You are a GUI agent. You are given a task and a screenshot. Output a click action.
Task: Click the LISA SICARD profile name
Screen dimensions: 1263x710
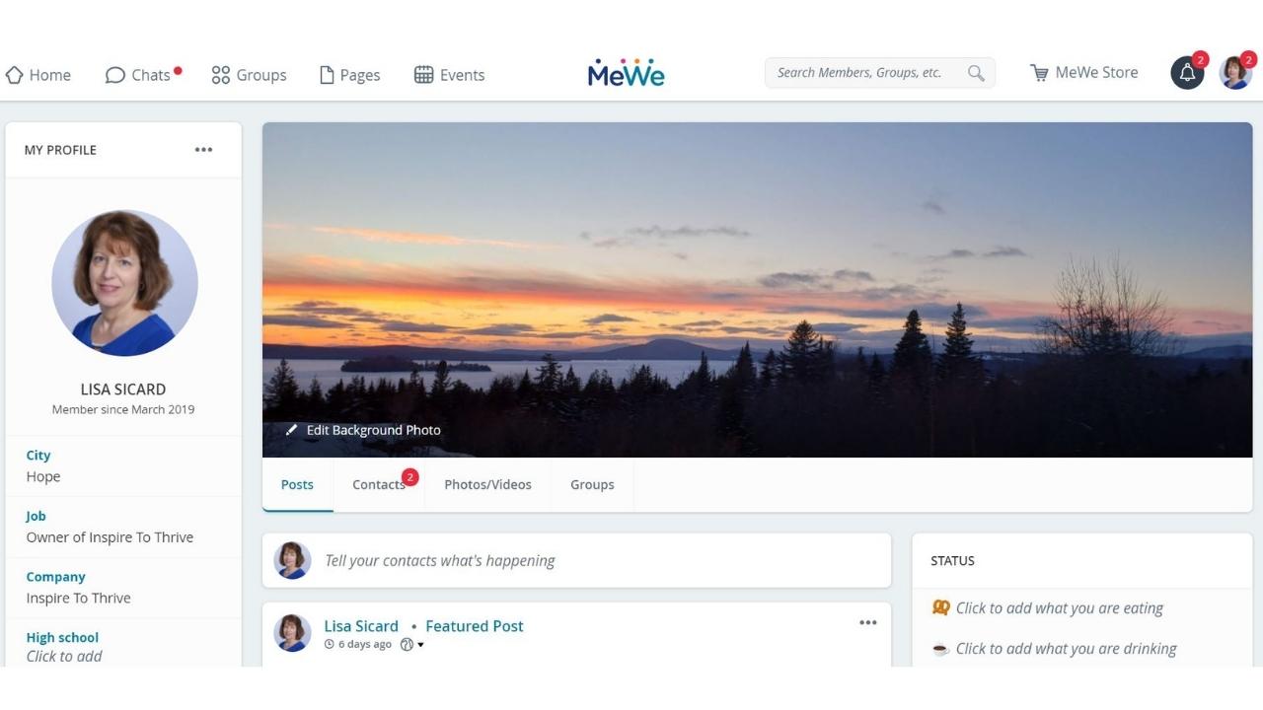tap(123, 390)
